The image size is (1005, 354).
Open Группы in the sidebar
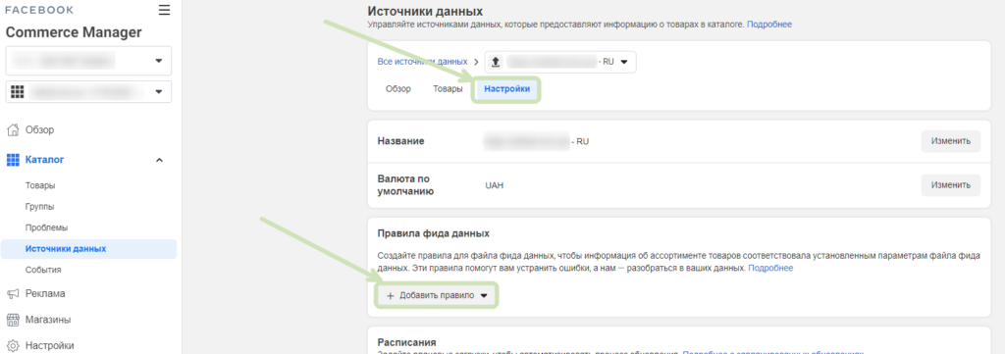click(39, 207)
